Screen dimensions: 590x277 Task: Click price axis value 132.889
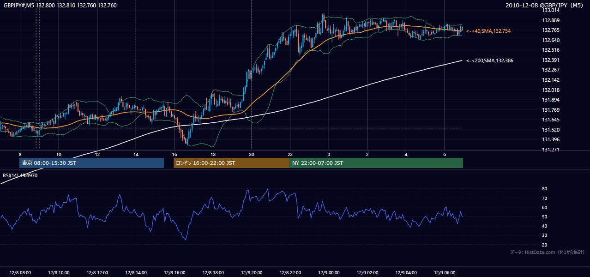[x=551, y=20]
